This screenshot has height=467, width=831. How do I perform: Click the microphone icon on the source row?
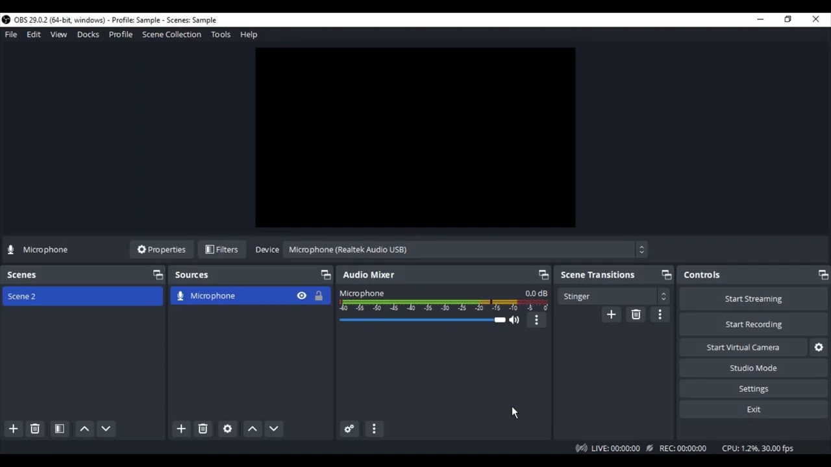point(180,296)
